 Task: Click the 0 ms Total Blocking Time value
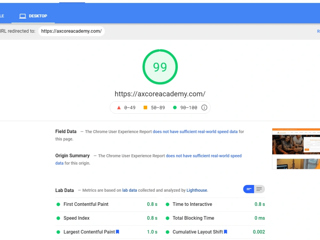260,218
